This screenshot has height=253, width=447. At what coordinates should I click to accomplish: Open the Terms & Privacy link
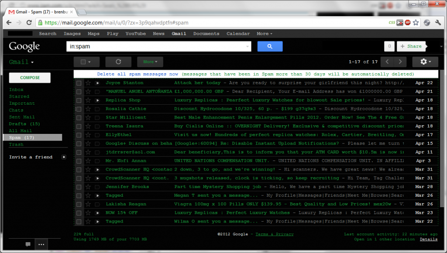click(x=275, y=234)
